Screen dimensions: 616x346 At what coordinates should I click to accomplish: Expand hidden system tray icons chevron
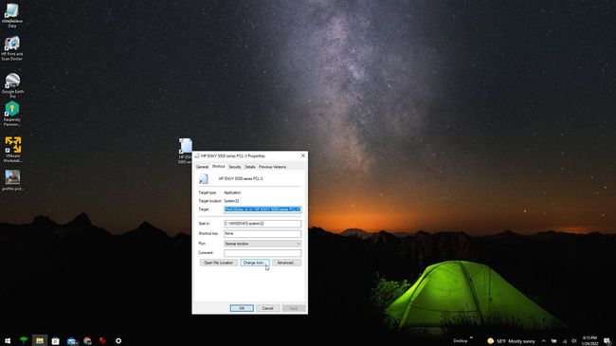point(544,341)
